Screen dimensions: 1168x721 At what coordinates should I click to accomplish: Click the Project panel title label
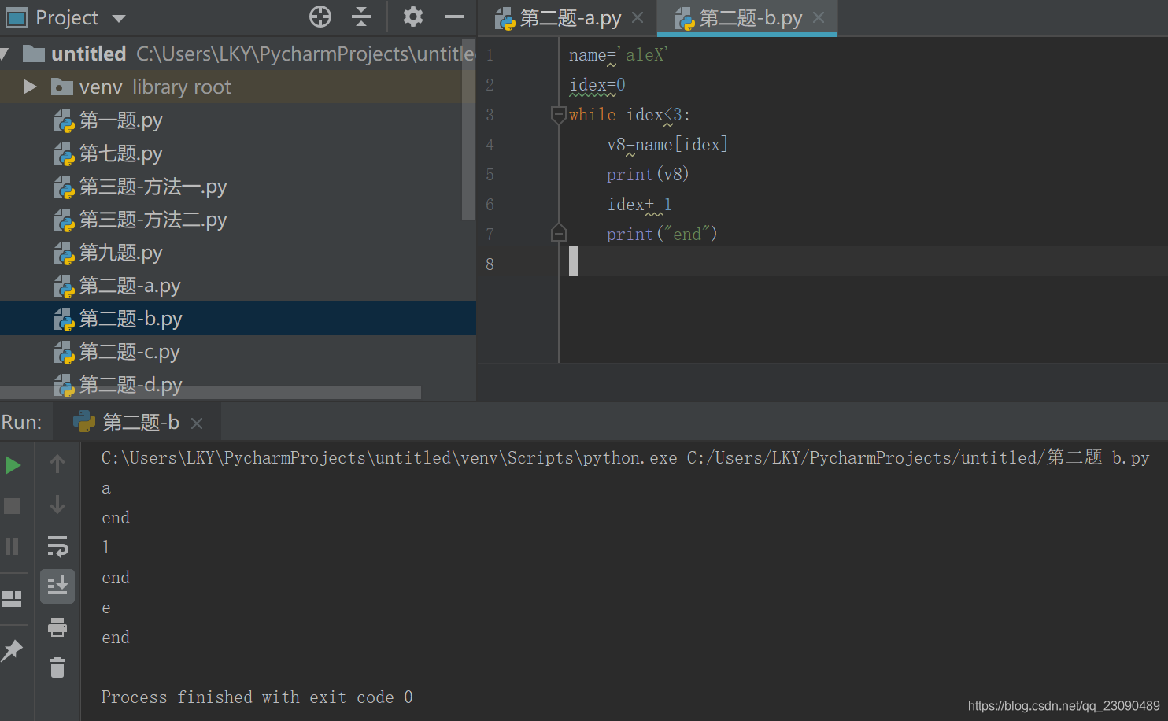pos(67,17)
